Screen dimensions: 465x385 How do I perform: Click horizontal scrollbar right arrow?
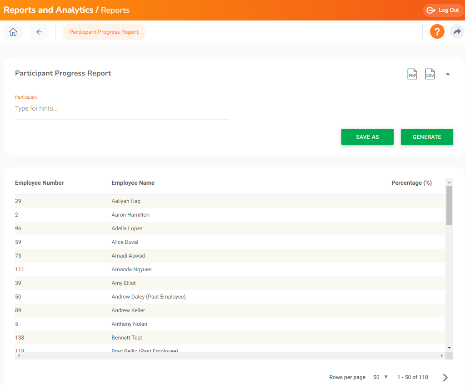[441, 355]
